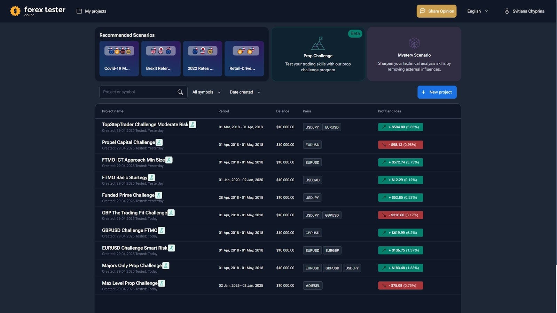This screenshot has width=557, height=313.
Task: Click the Balance column header
Action: 283,111
